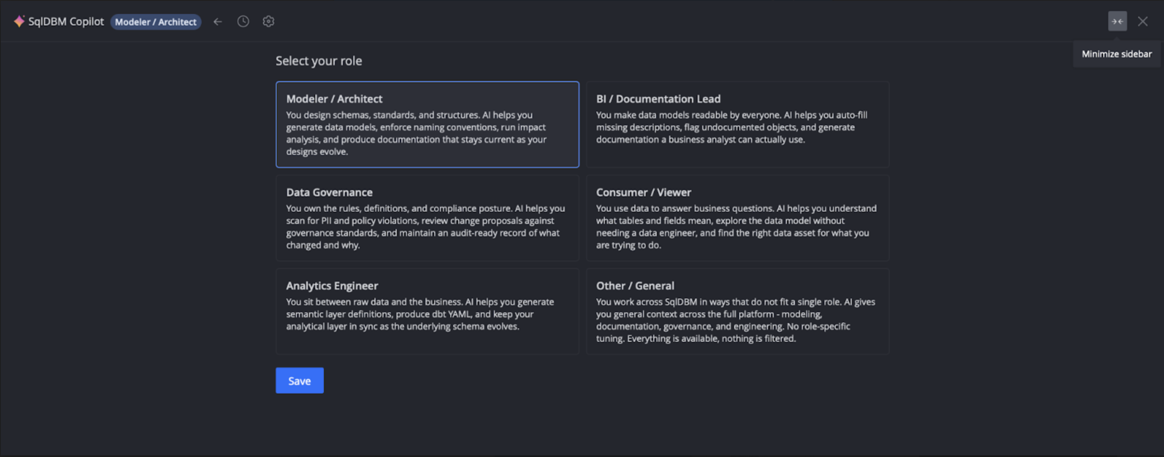Screen dimensions: 1164x457
Task: Open the SqlDBM Copilot settings gear
Action: [268, 21]
